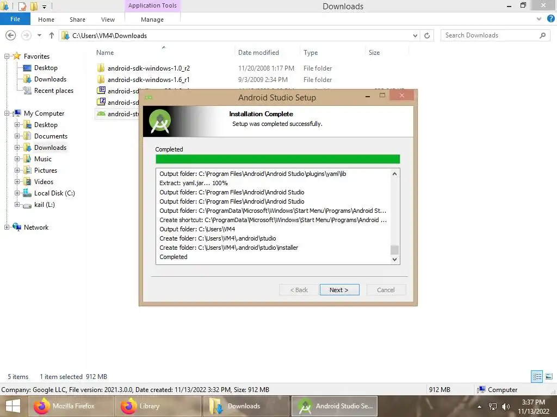The height and width of the screenshot is (417, 557).
Task: Expand the Music tree node
Action: [17, 159]
